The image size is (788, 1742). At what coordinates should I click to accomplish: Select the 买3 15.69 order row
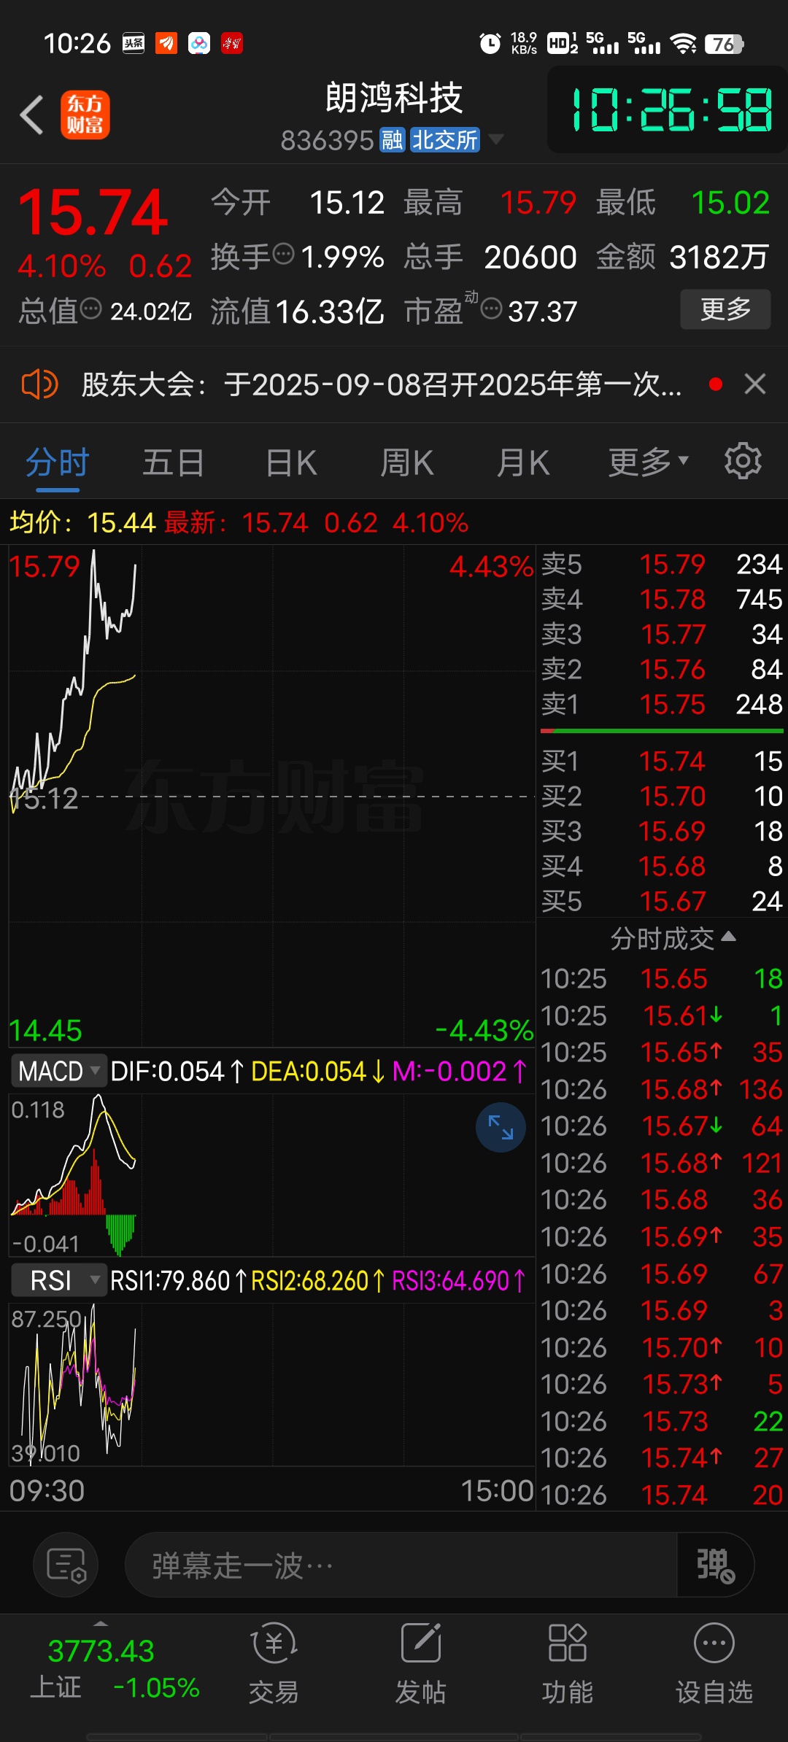click(x=662, y=832)
